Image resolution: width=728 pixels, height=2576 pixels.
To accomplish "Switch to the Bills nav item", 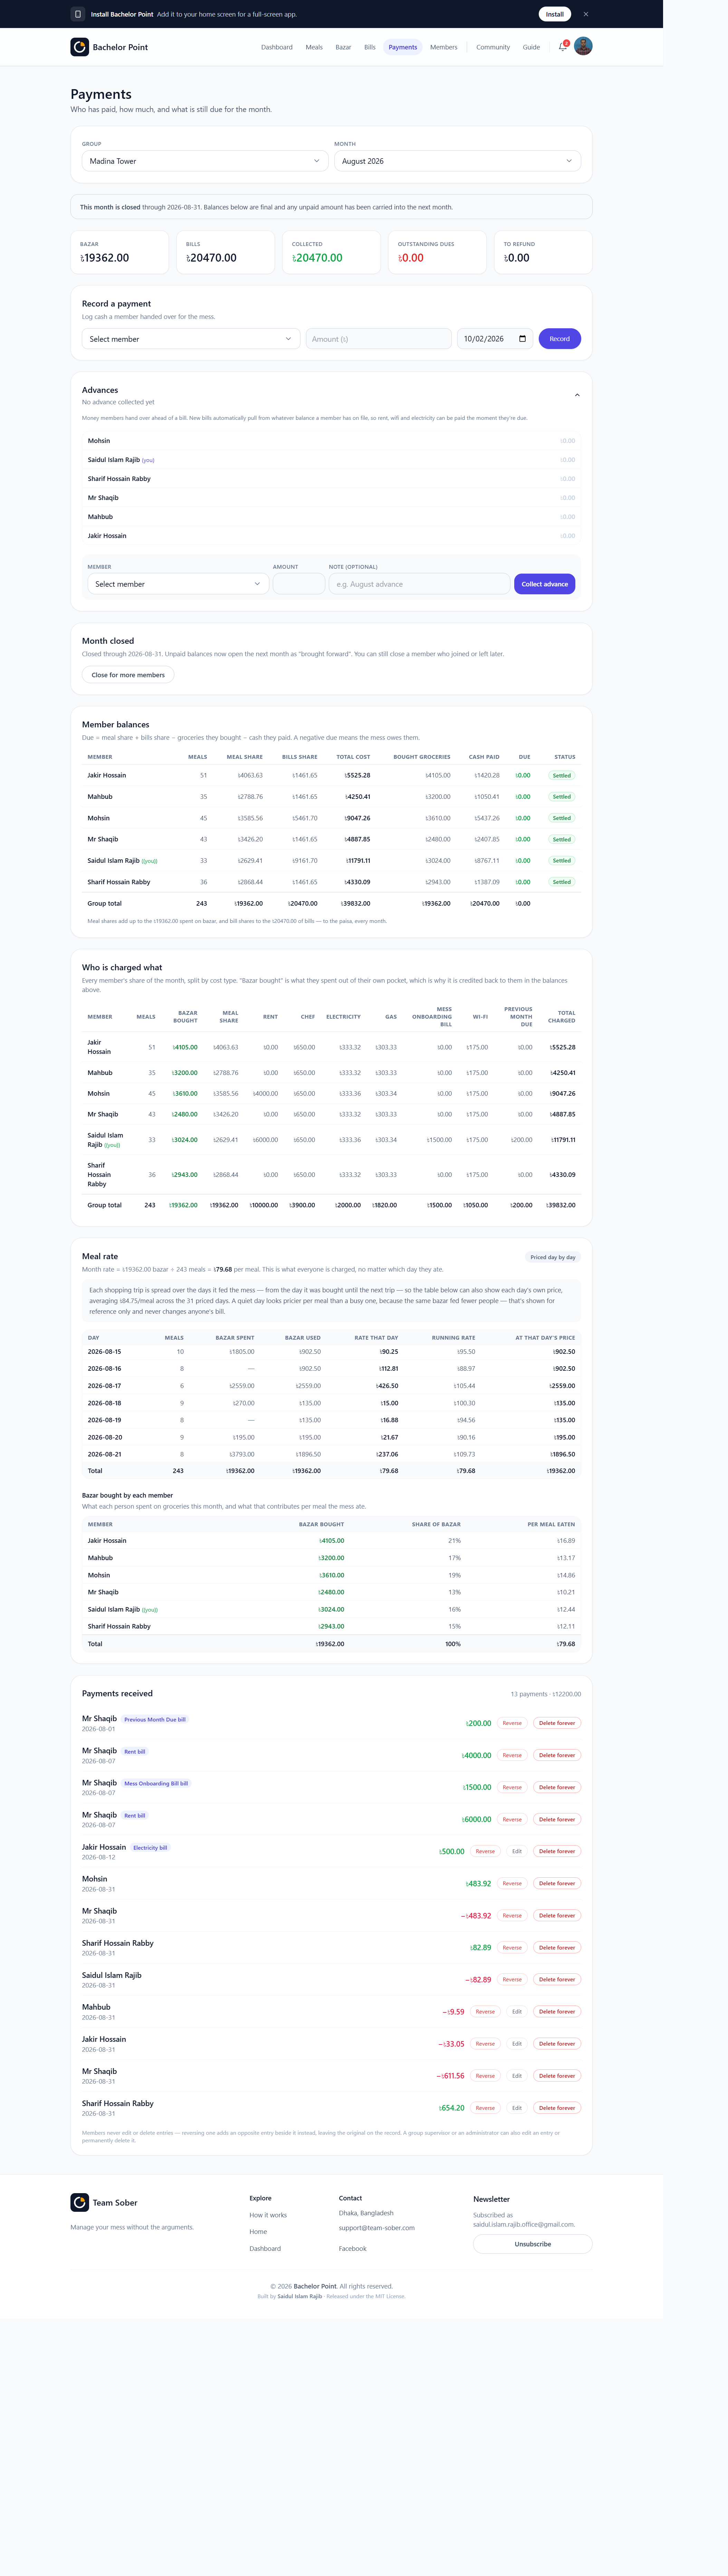I will click(370, 47).
